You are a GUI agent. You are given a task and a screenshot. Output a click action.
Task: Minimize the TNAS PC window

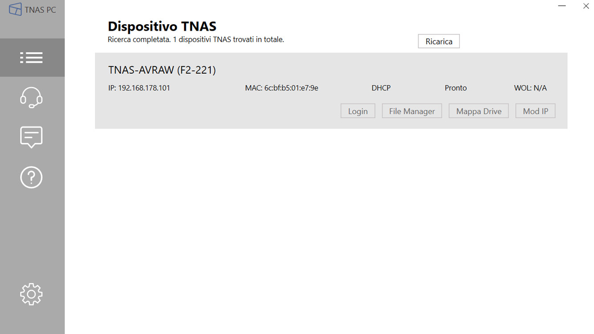click(x=562, y=6)
